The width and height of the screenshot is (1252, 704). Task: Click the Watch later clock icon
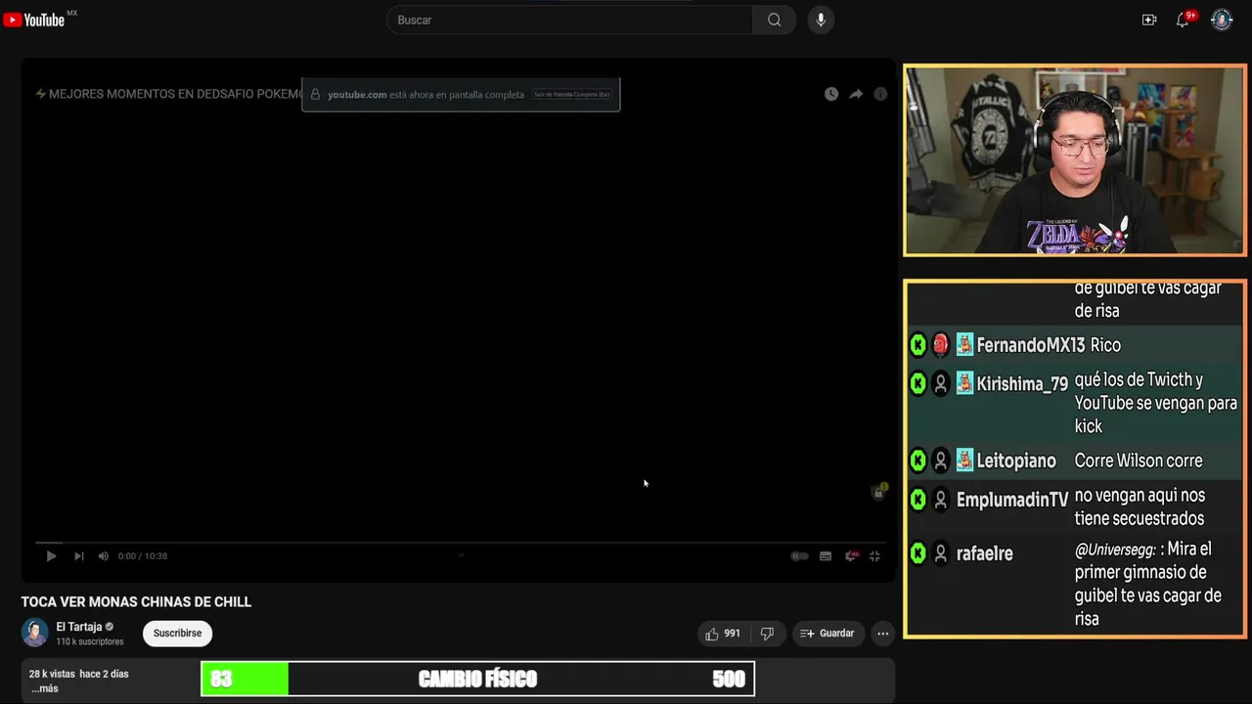(830, 94)
